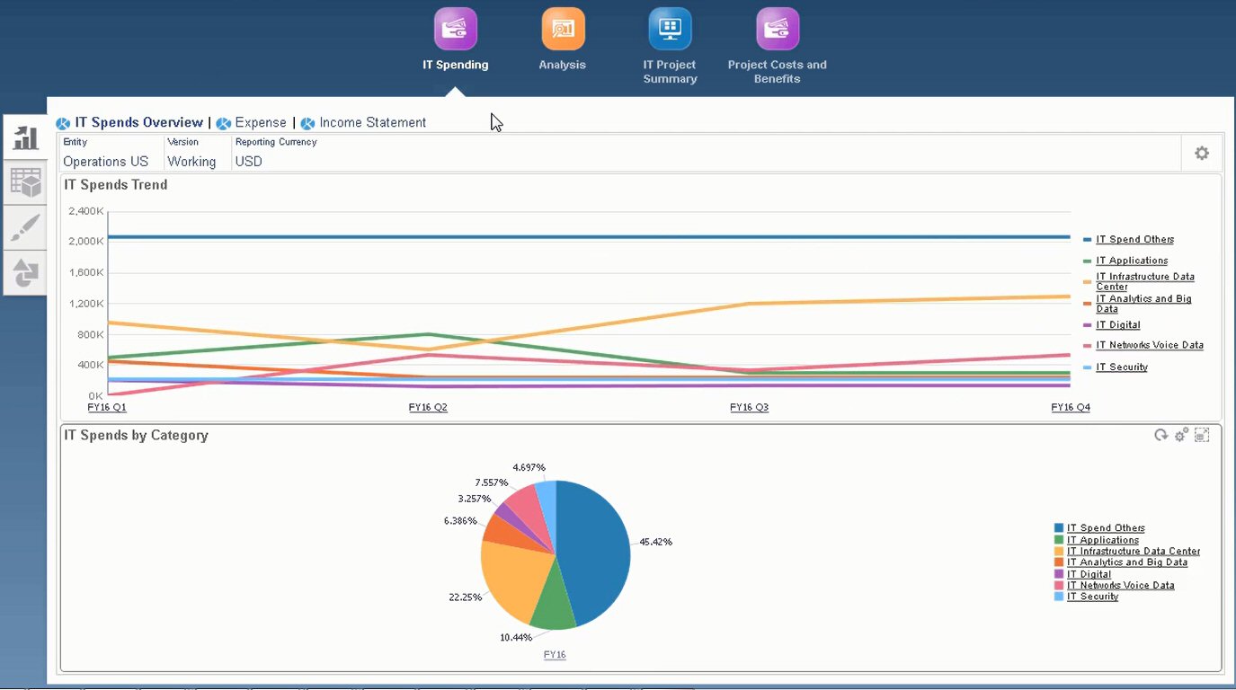Image resolution: width=1236 pixels, height=690 pixels.
Task: Switch to the Expense tab
Action: pyautogui.click(x=259, y=122)
